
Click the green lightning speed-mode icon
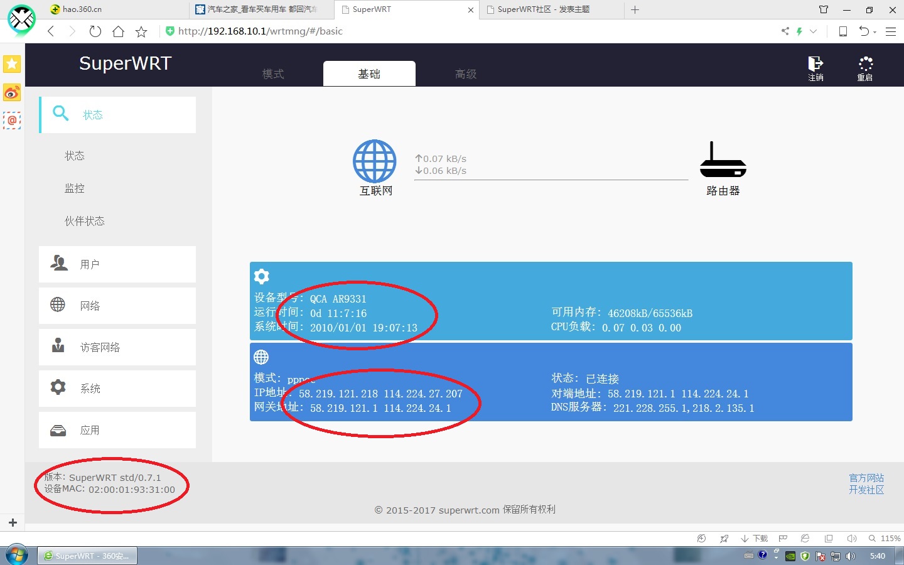799,31
